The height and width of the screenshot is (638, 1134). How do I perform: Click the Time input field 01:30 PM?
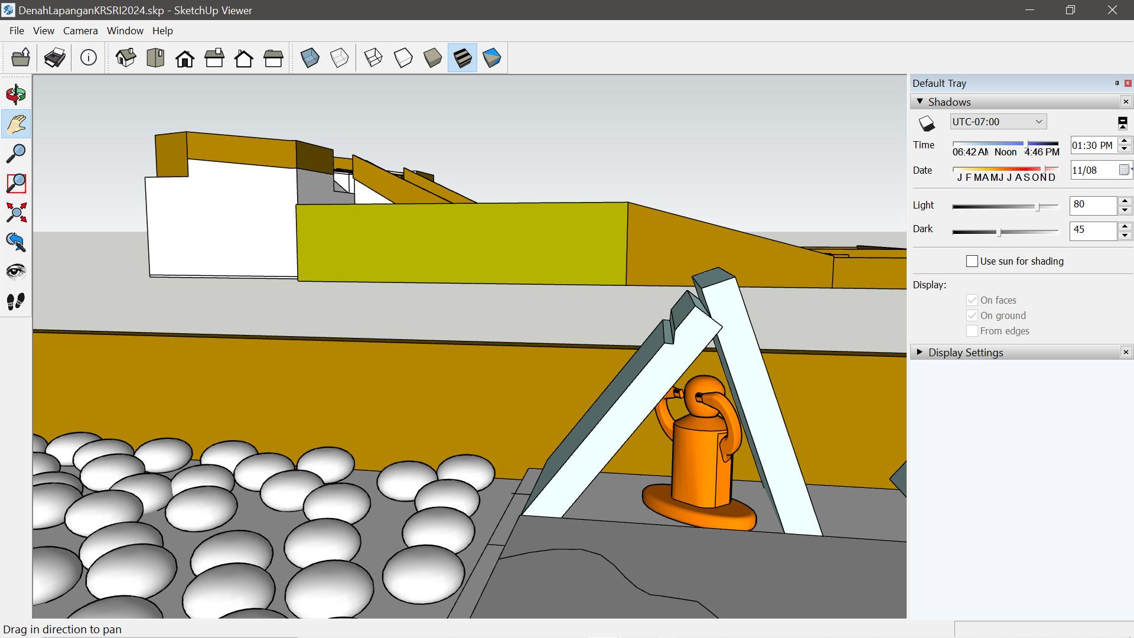[x=1093, y=145]
